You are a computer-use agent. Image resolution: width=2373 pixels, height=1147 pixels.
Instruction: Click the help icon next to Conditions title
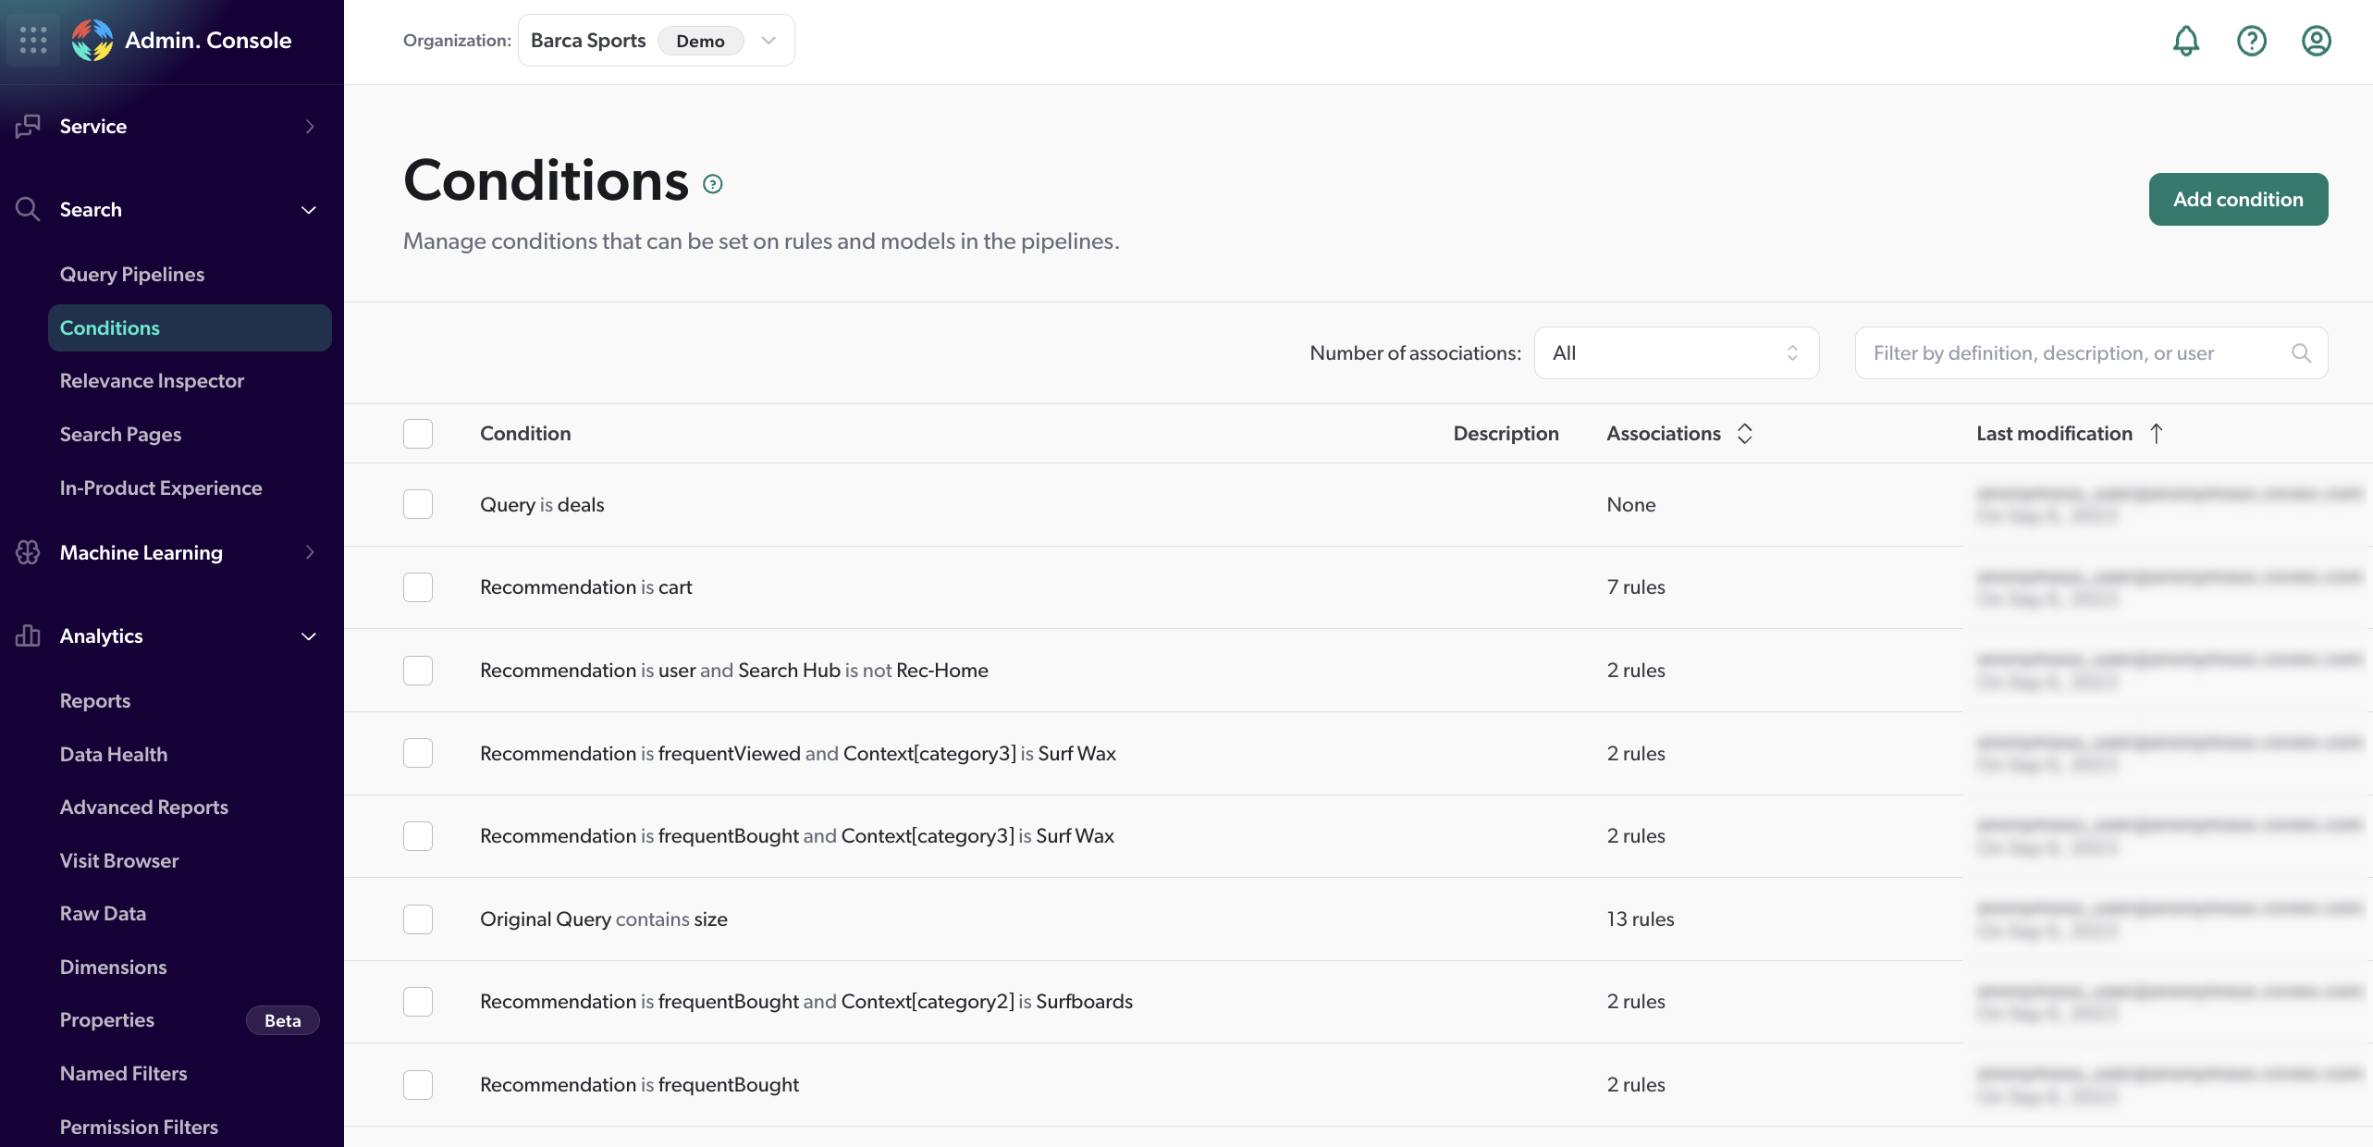pos(712,183)
